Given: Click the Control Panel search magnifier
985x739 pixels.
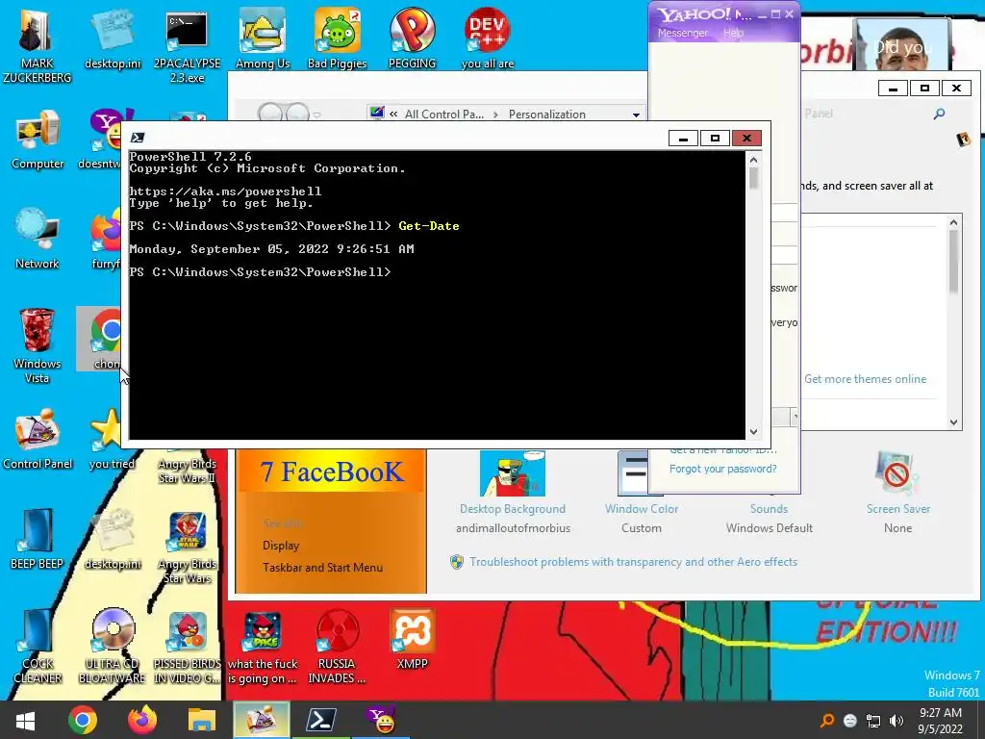Looking at the screenshot, I should [x=939, y=114].
